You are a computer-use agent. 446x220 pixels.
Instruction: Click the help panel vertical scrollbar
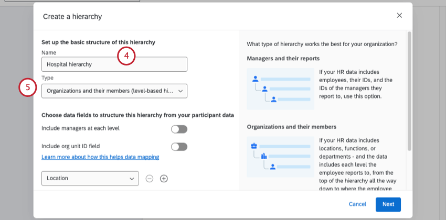[409, 89]
